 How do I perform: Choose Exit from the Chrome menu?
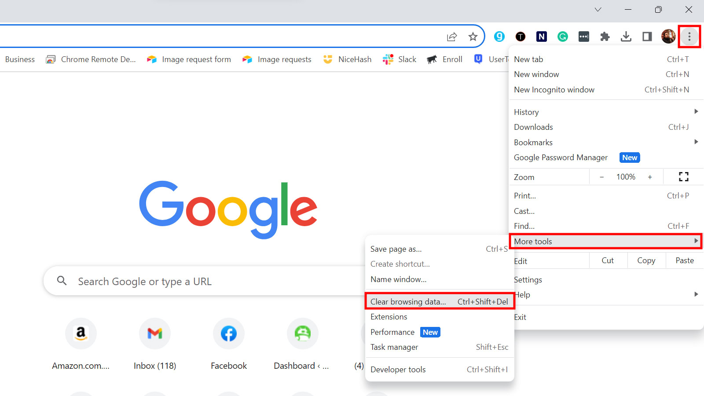coord(609,317)
